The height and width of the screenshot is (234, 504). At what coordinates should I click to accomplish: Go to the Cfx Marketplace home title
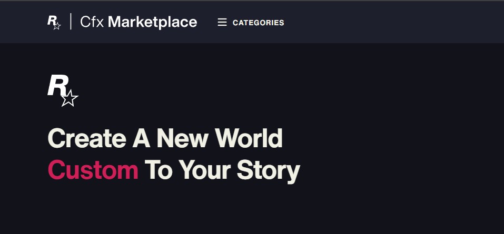139,22
